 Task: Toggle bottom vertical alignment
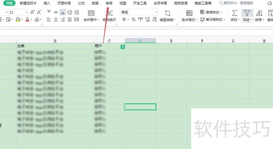click(x=63, y=12)
